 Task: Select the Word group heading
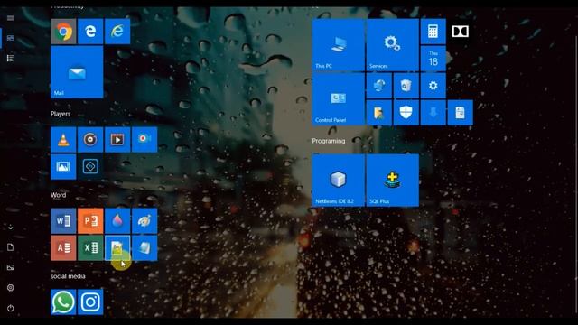(58, 195)
